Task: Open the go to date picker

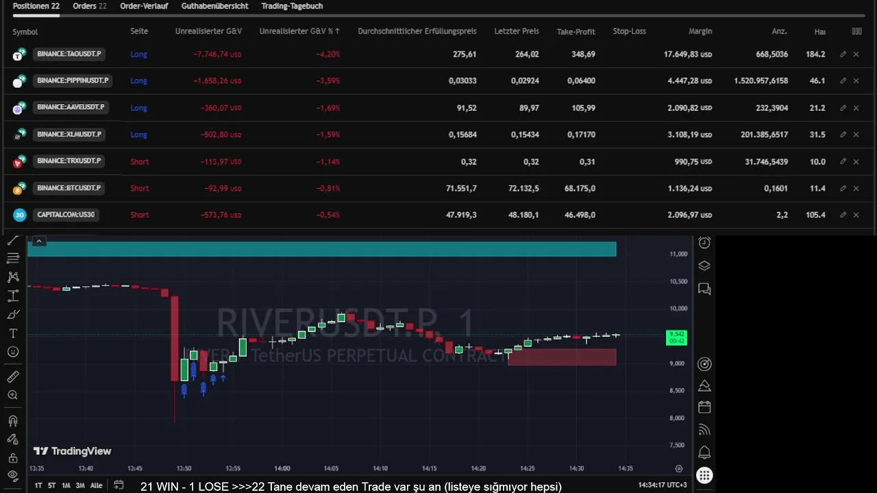Action: [x=119, y=485]
